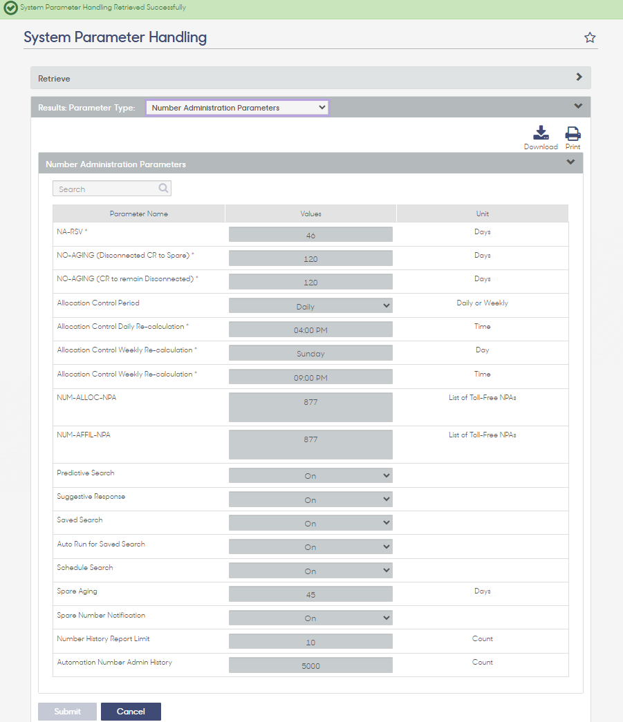
Task: Click the search magnifier icon
Action: pos(164,188)
